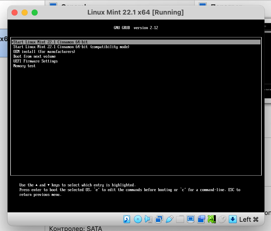Image resolution: width=271 pixels, height=231 pixels.
Task: Click the recording status icon
Action: coord(201,219)
